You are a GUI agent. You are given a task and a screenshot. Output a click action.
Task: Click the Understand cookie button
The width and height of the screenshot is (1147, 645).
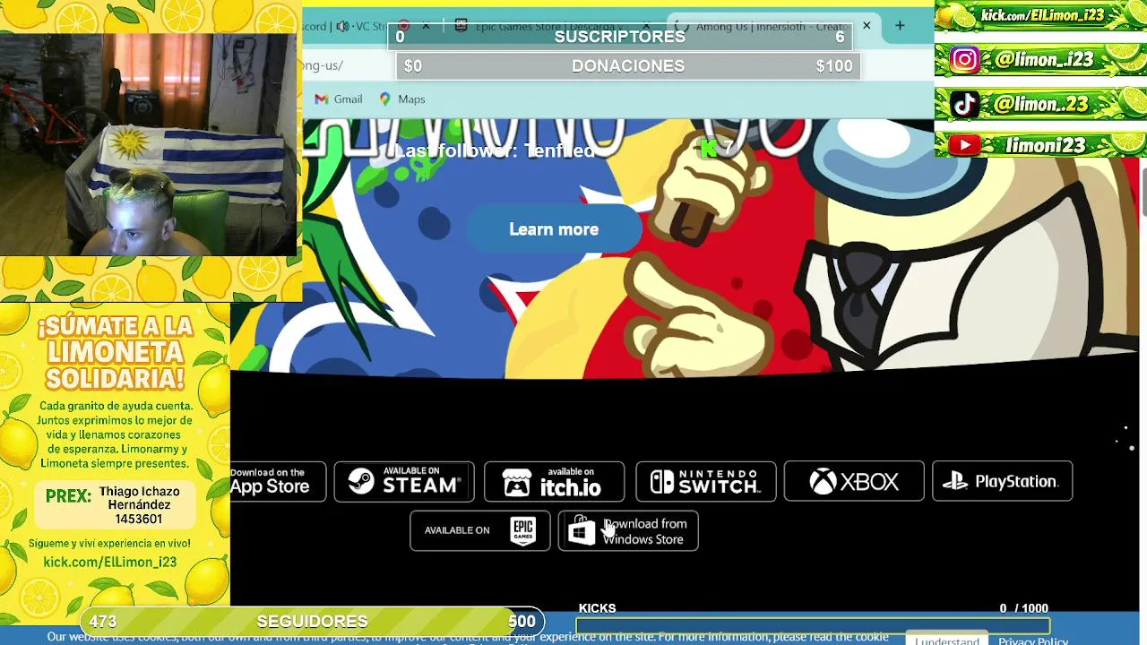(x=947, y=641)
